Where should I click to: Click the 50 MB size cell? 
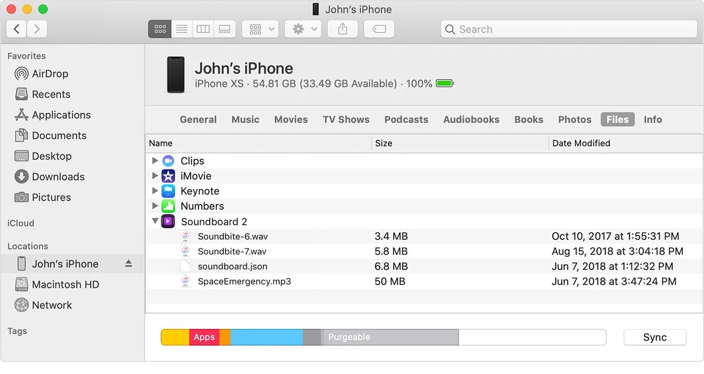(x=390, y=282)
